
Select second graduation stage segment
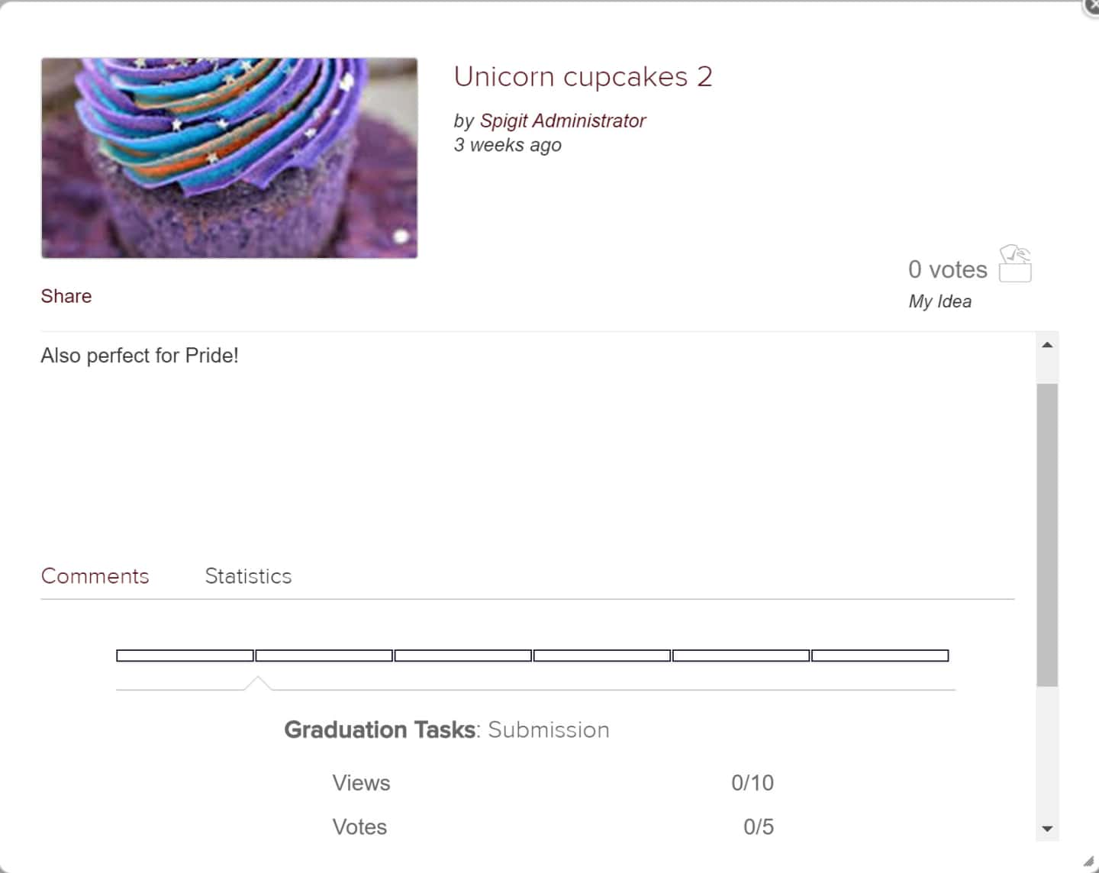pos(324,656)
